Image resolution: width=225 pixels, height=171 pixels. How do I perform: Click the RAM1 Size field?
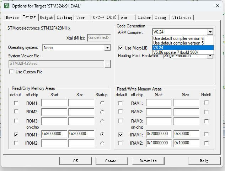pyautogui.click(x=186, y=103)
